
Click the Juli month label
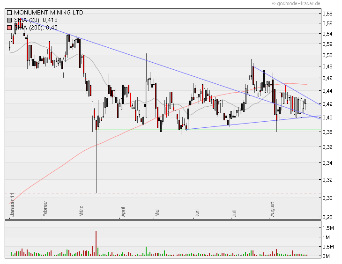pyautogui.click(x=234, y=213)
